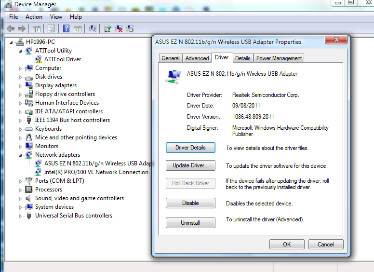The width and height of the screenshot is (374, 272).
Task: Click the Ports (COM & LPT) icon
Action: click(x=29, y=181)
